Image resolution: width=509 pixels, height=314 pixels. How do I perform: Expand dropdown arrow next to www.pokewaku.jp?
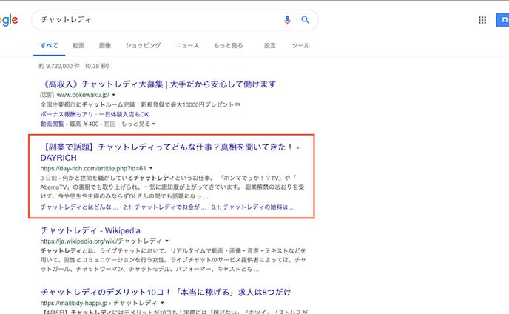[114, 95]
